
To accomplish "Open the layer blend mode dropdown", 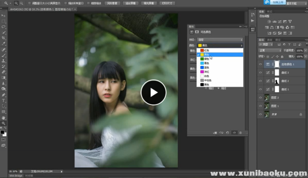I will coord(269,50).
